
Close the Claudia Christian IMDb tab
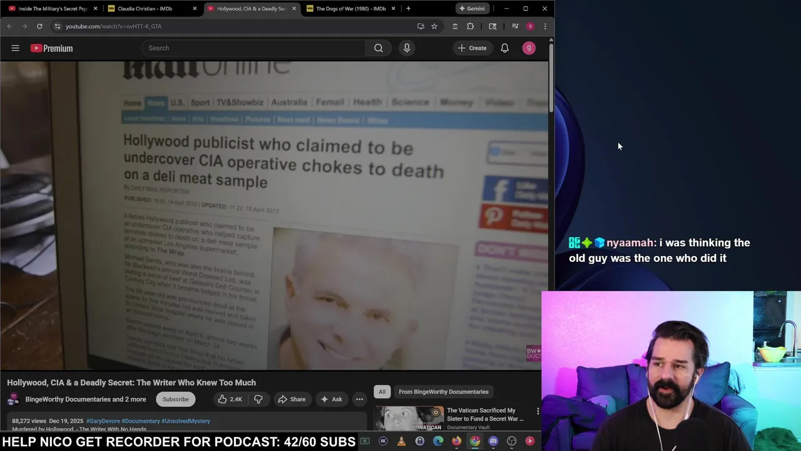[195, 9]
